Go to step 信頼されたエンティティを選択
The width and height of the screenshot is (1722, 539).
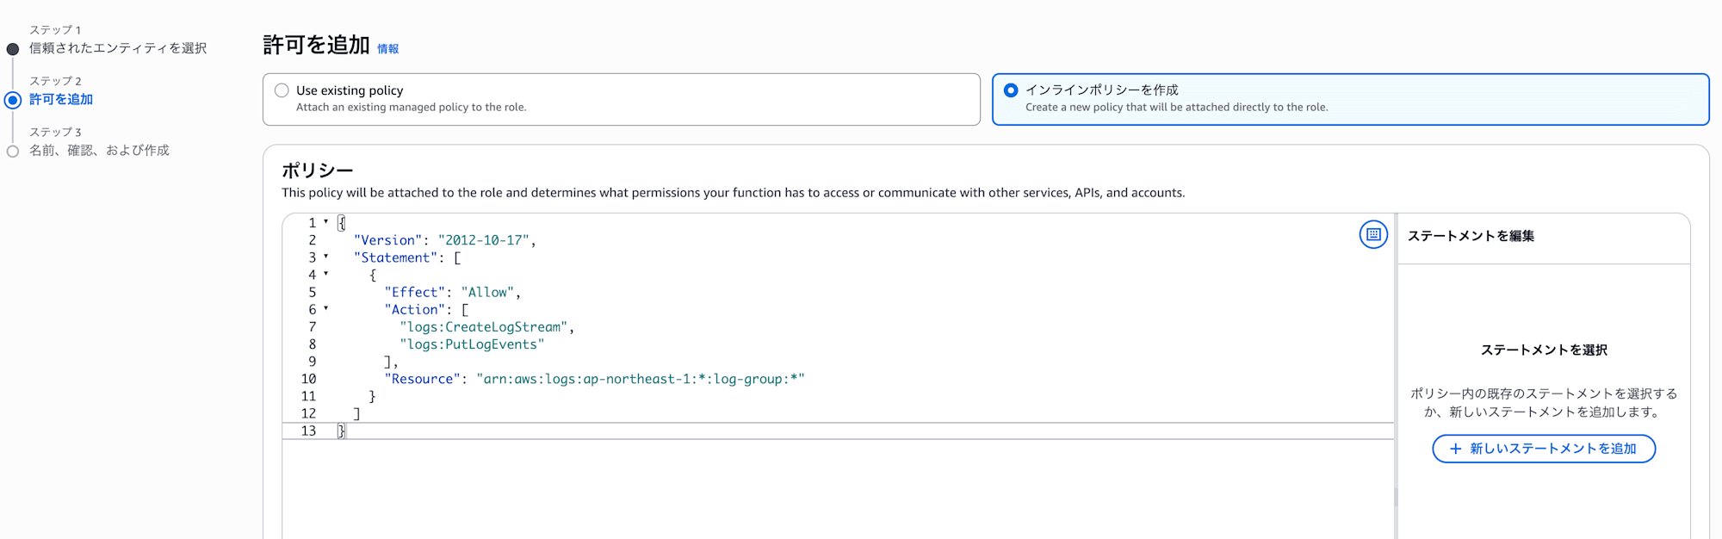tap(118, 48)
